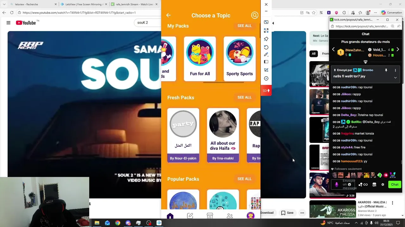
Task: Tap the profile avatar tab in app bottom bar
Action: (250, 216)
